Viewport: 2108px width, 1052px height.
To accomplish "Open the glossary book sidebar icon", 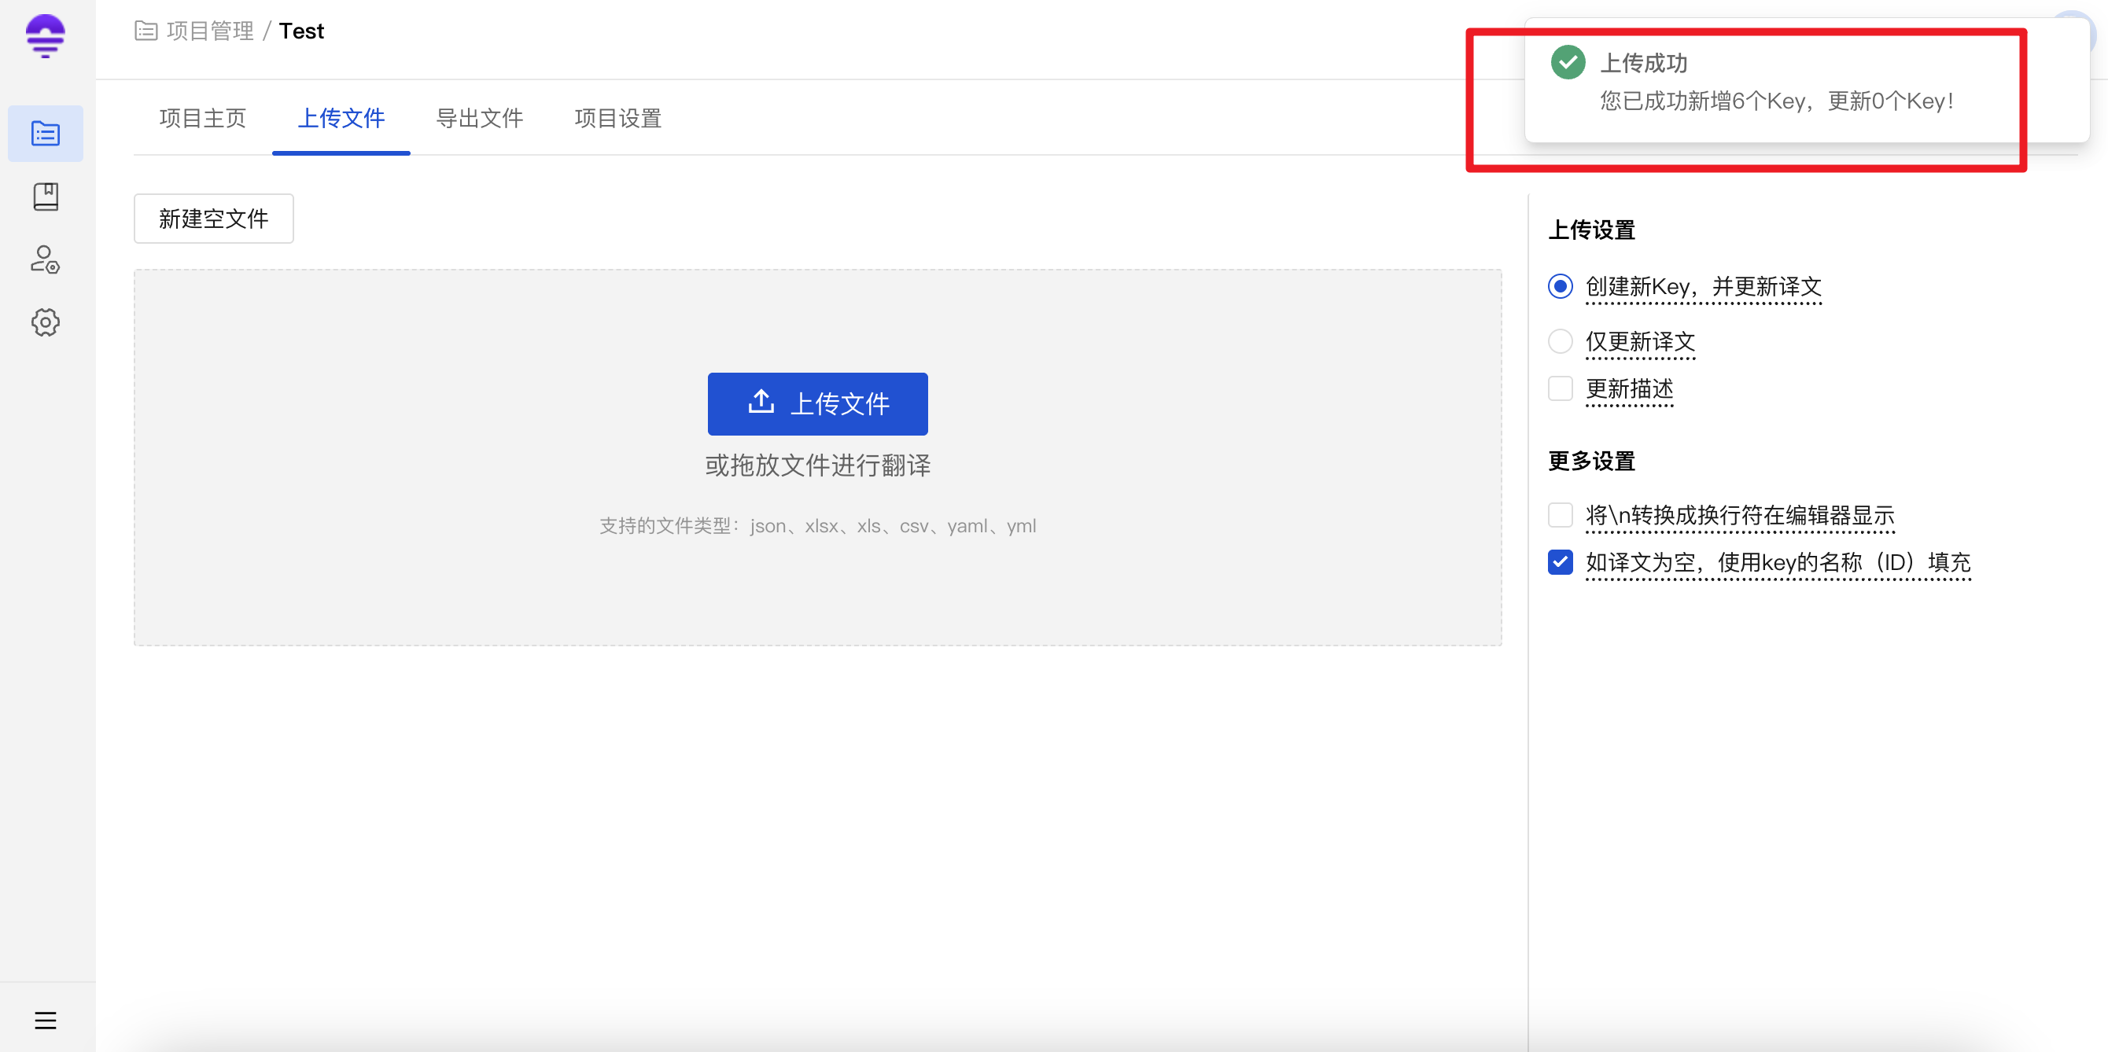I will point(45,197).
